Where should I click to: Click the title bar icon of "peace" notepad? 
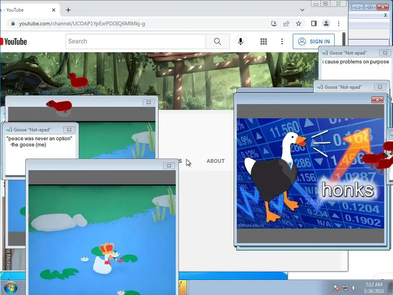pyautogui.click(x=9, y=129)
